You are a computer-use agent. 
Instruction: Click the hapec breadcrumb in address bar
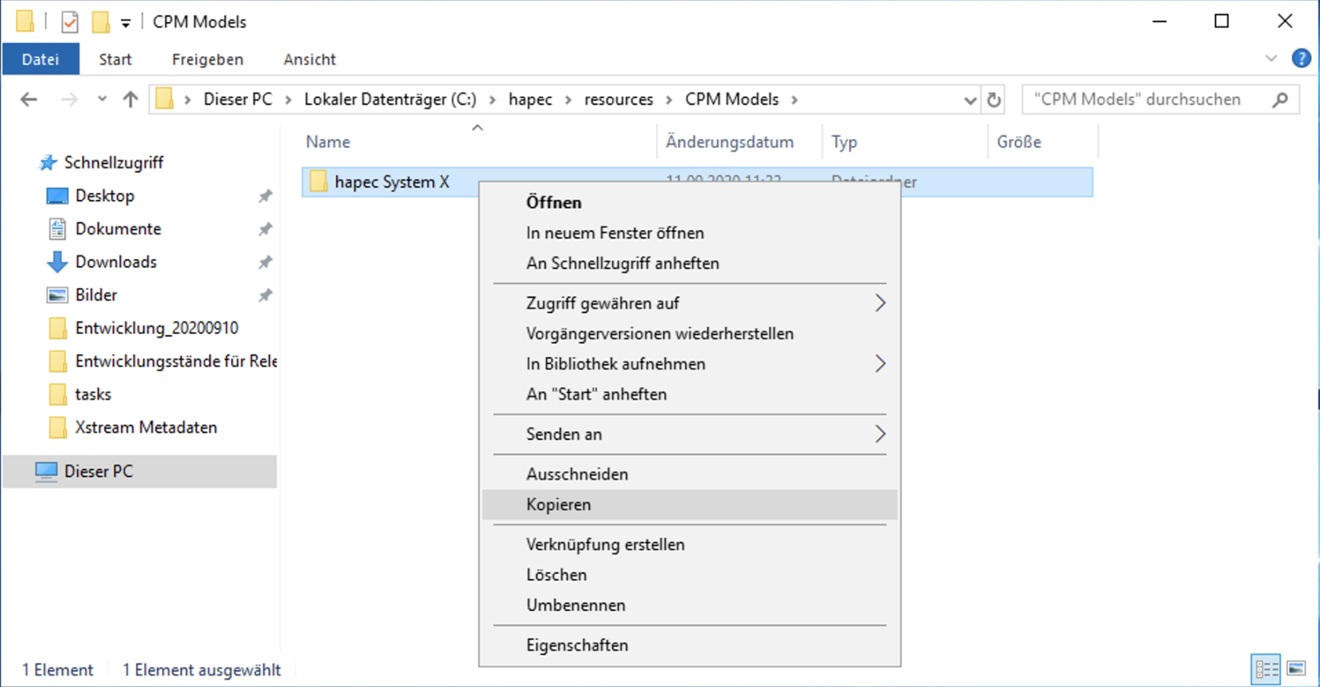pos(530,100)
